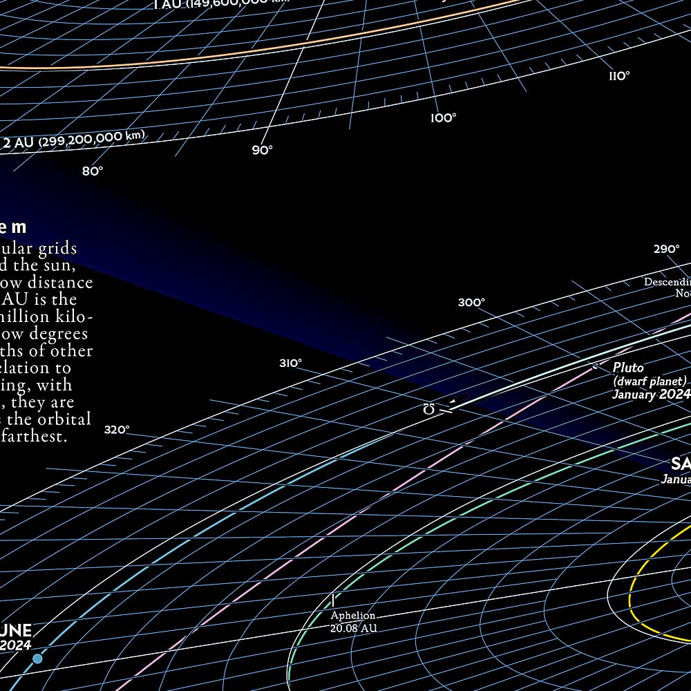Click the "20.08 AU" distance value

(x=353, y=628)
